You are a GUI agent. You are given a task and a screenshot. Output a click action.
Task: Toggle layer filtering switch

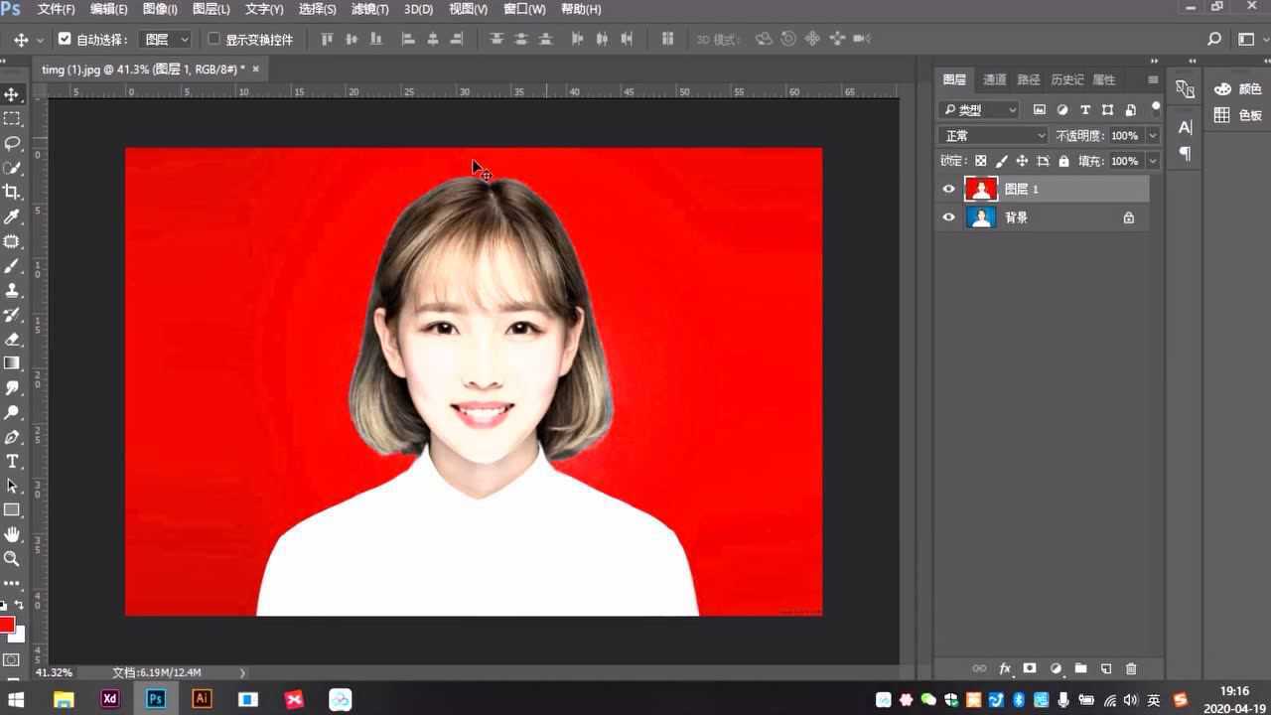point(1155,107)
